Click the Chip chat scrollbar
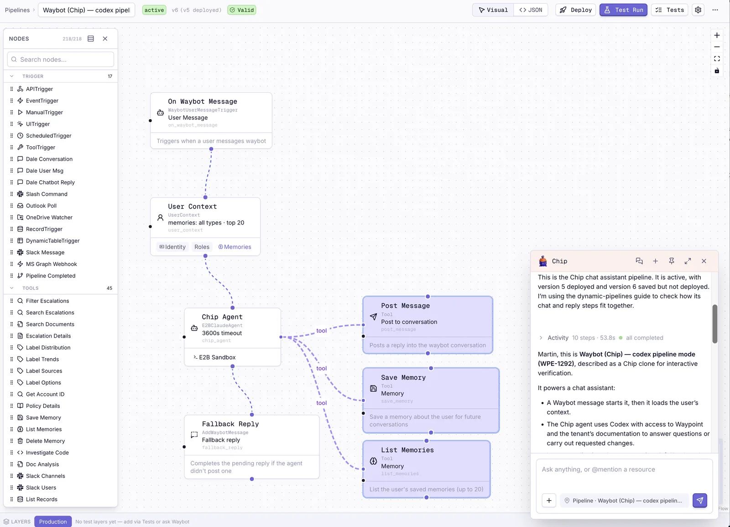Screen dimensions: 730x527 pos(714,324)
